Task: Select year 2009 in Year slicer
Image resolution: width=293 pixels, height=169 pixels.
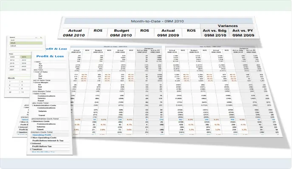Action: click(14, 57)
